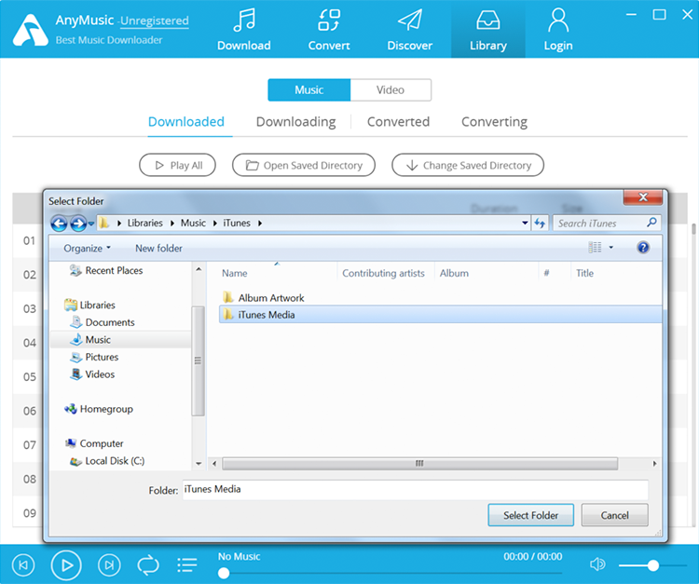Play the previous track
Screen dimensions: 699x584
(x=23, y=564)
